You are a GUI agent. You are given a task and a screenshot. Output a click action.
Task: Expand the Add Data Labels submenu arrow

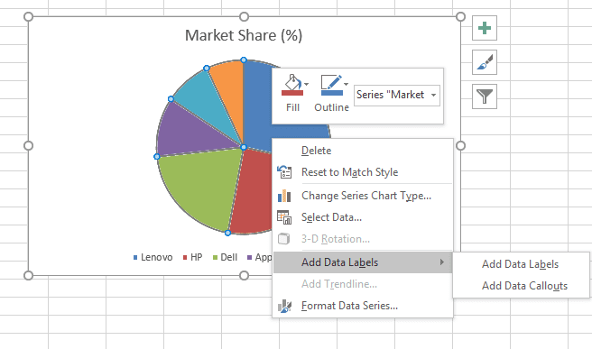pyautogui.click(x=441, y=262)
